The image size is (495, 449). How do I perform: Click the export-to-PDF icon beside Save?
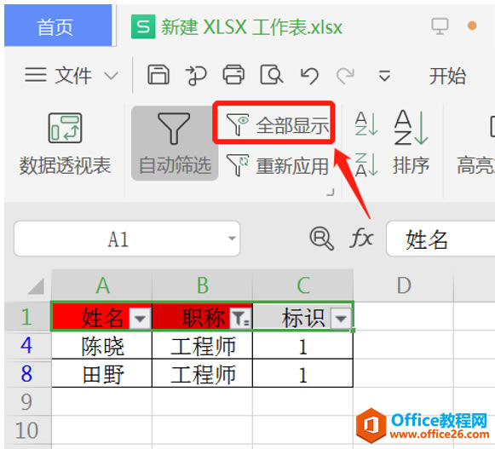(196, 76)
